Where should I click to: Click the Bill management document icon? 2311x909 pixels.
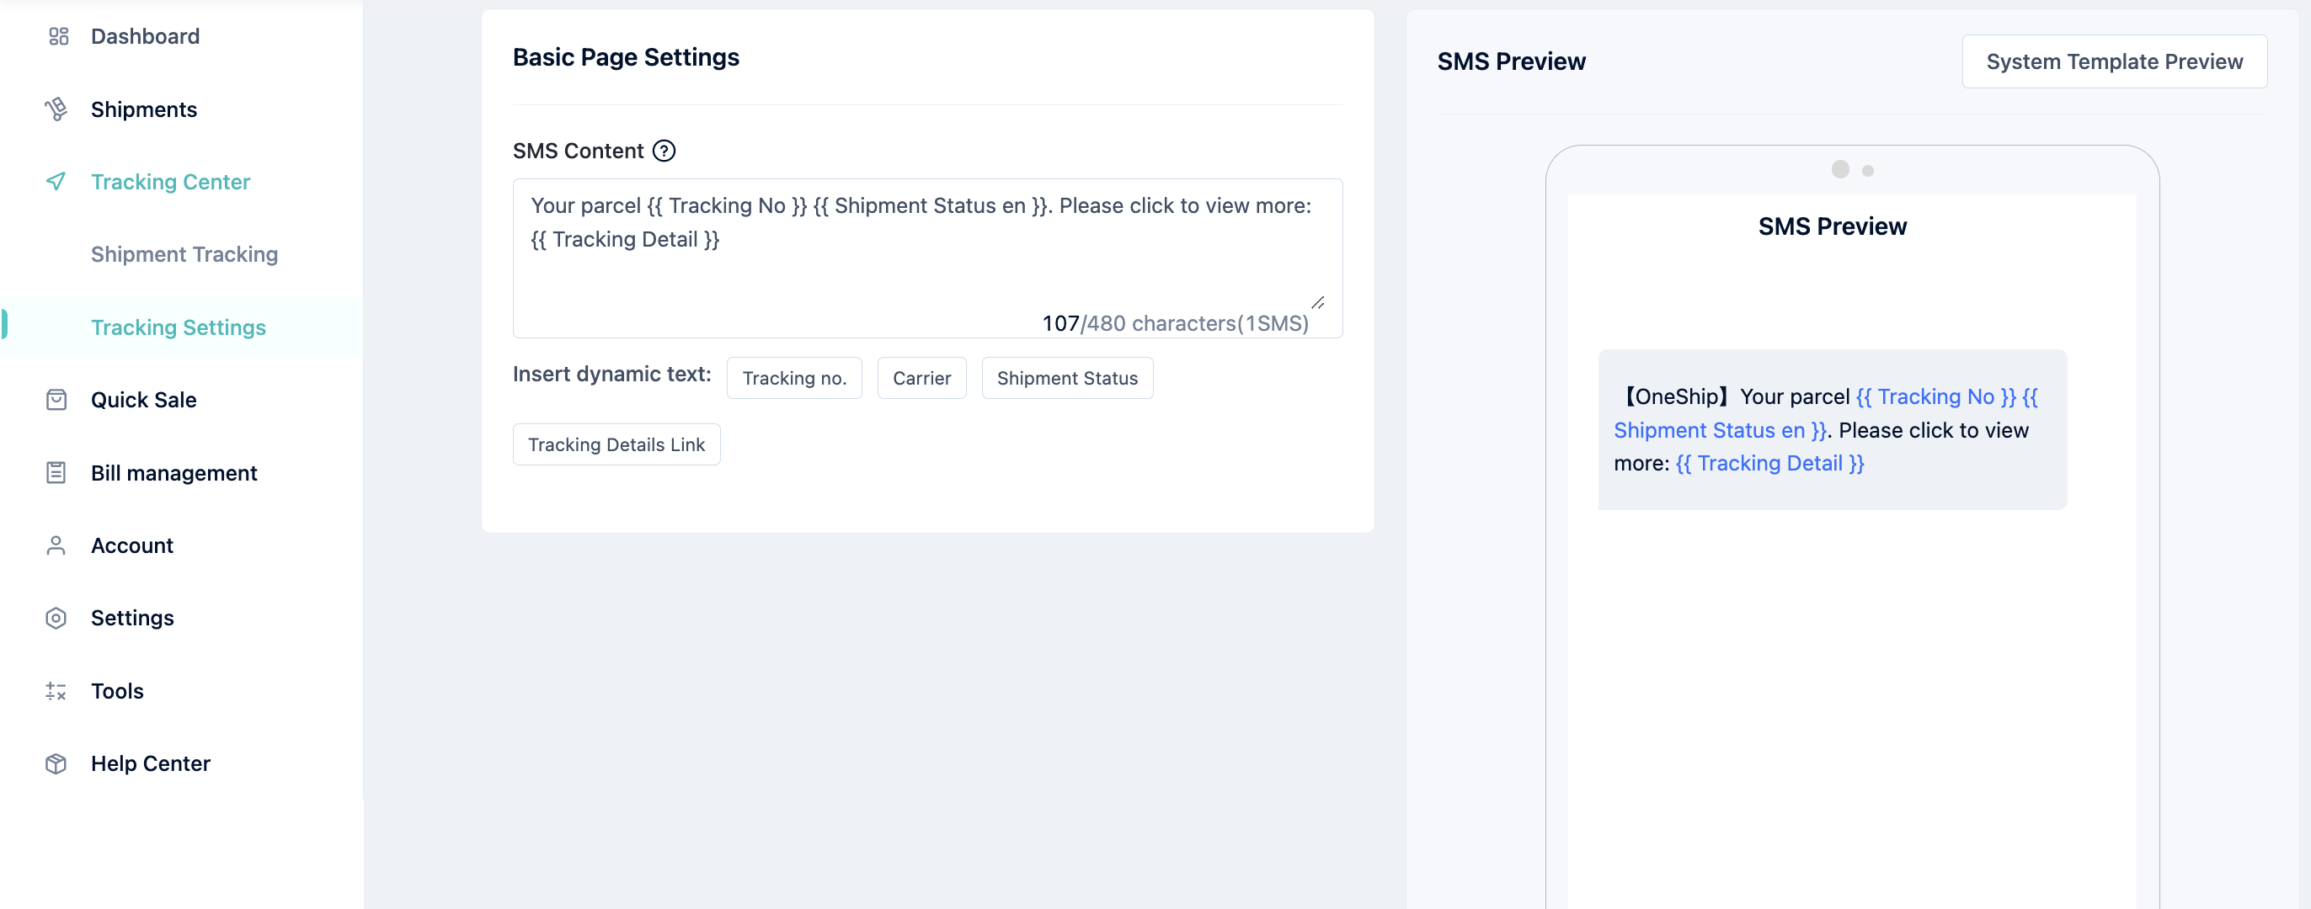point(56,472)
